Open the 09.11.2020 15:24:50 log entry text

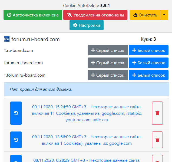point(87,113)
